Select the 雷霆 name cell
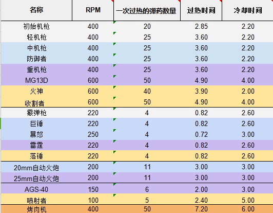The width and height of the screenshot is (273, 213). tap(36, 145)
